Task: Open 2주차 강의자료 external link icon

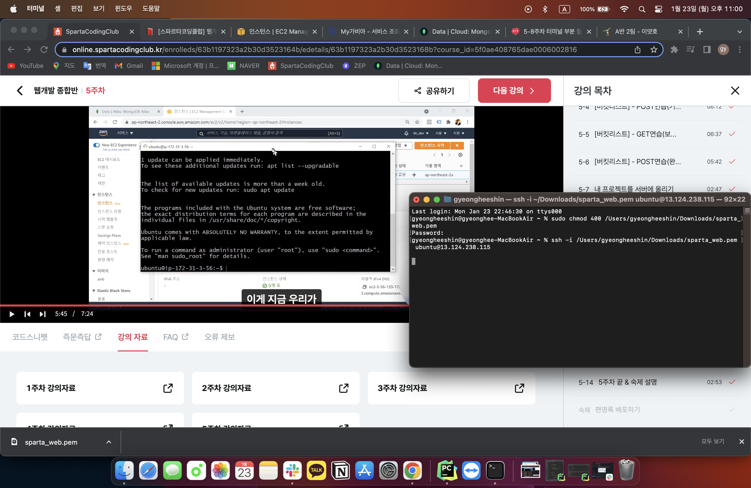Action: (344, 388)
